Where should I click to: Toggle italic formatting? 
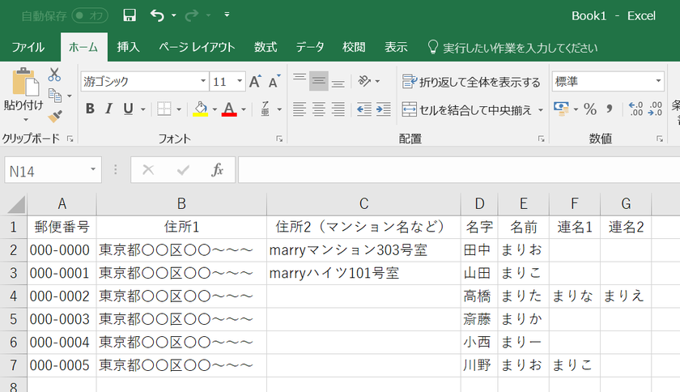coord(109,109)
